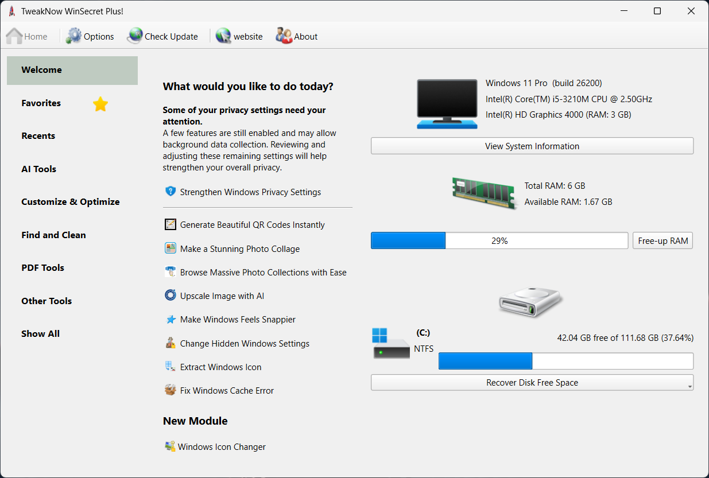This screenshot has width=709, height=478.
Task: Click the hard disk drive image
Action: coord(530,302)
